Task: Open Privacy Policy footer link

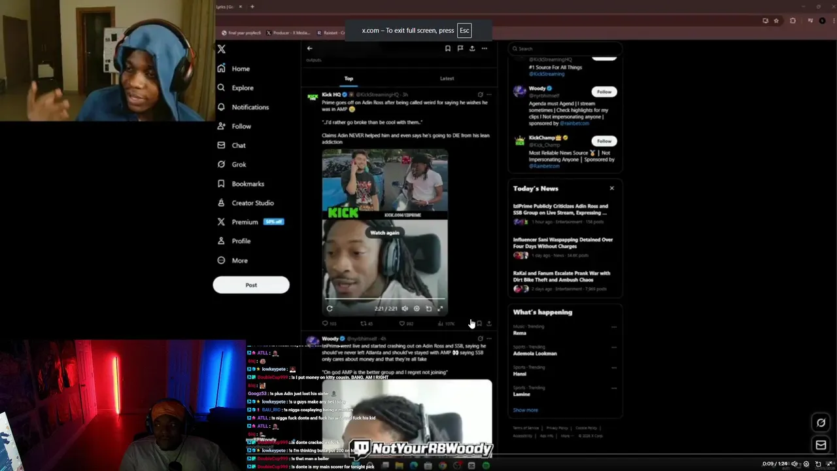Action: coord(557,428)
